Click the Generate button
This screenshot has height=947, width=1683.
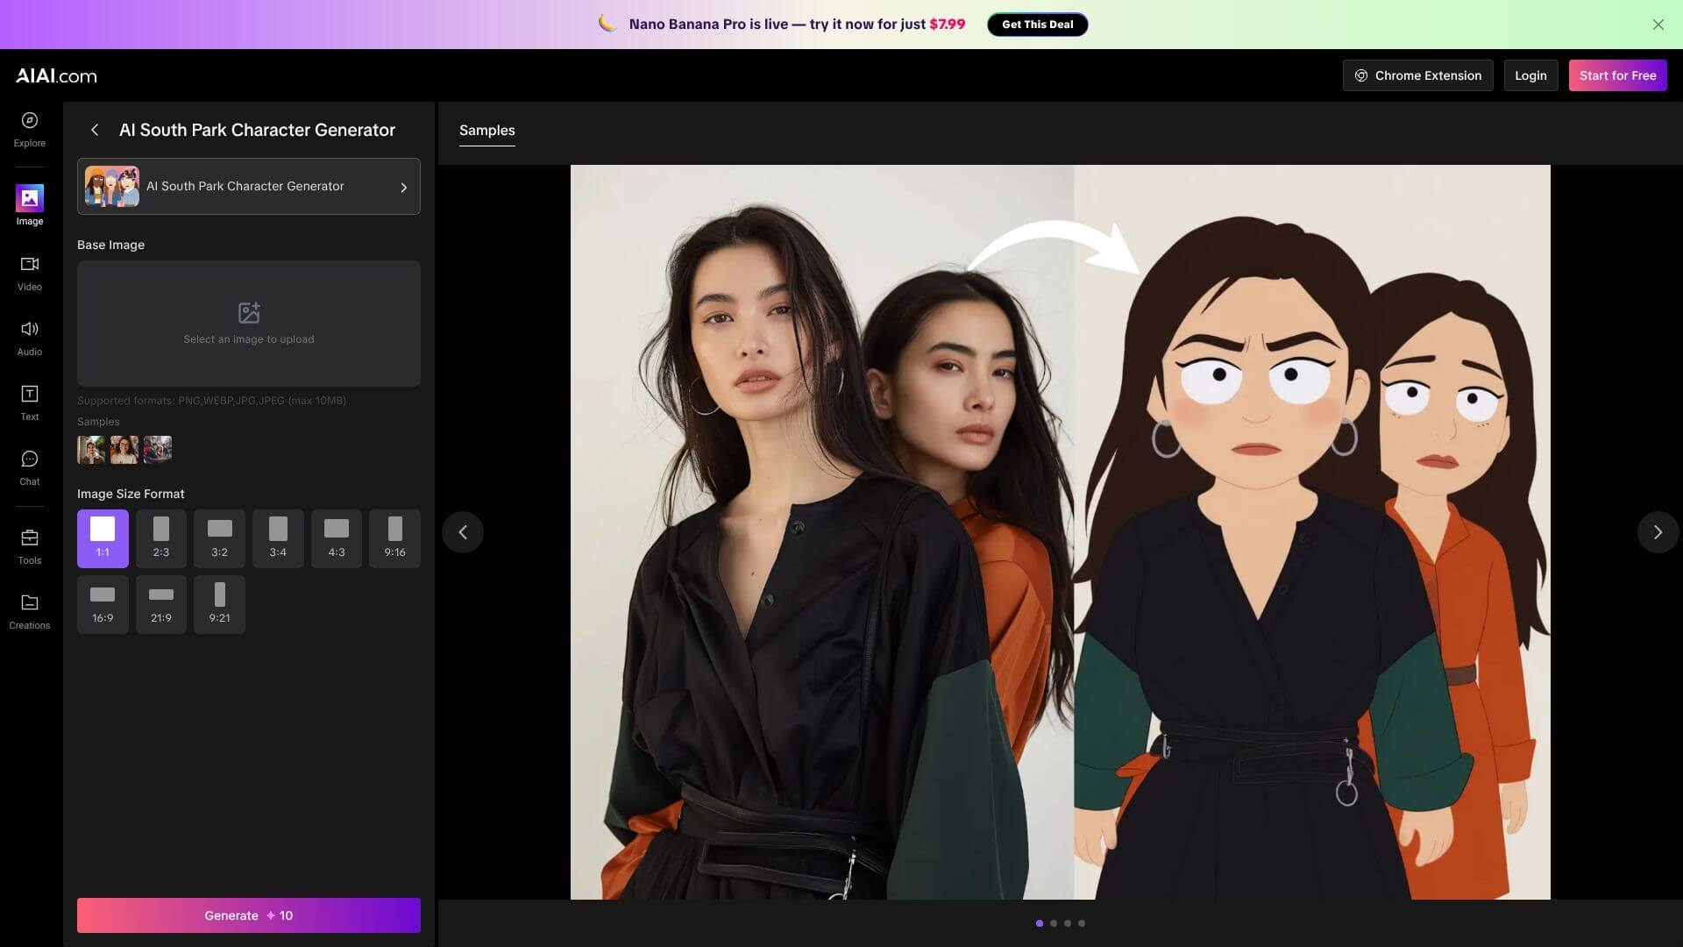(248, 915)
